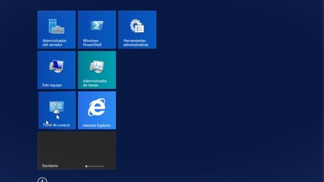The width and height of the screenshot is (324, 182).
Task: Launch Internet Explorer tile
Action: [x=97, y=110]
